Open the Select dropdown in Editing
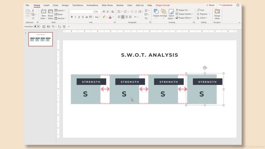This screenshot has width=265, height=149. point(202,18)
